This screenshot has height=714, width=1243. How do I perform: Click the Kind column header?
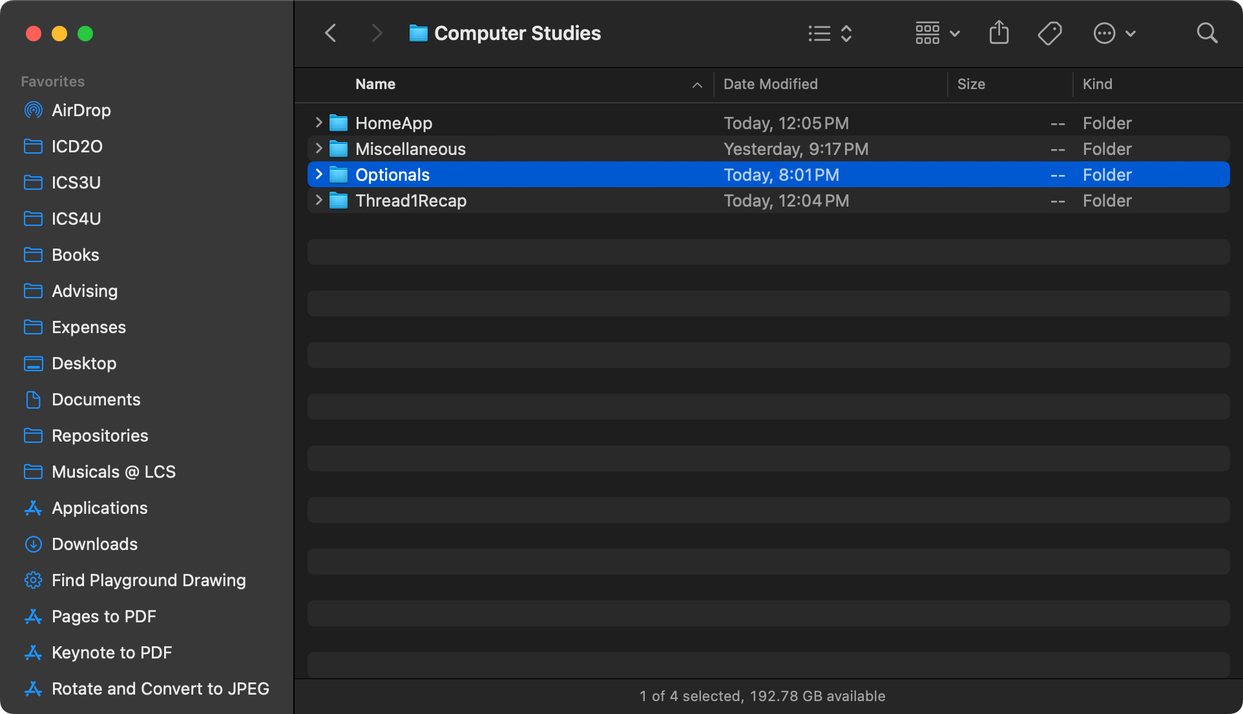pos(1098,84)
